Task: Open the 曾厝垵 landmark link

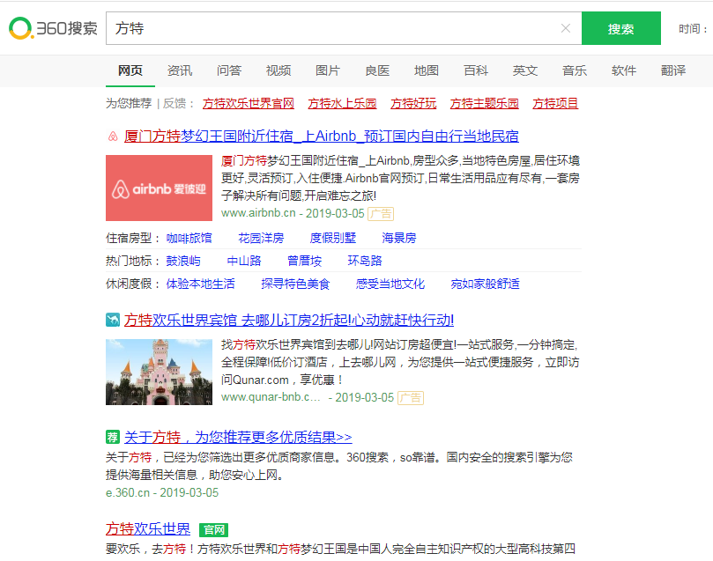Action: click(305, 261)
